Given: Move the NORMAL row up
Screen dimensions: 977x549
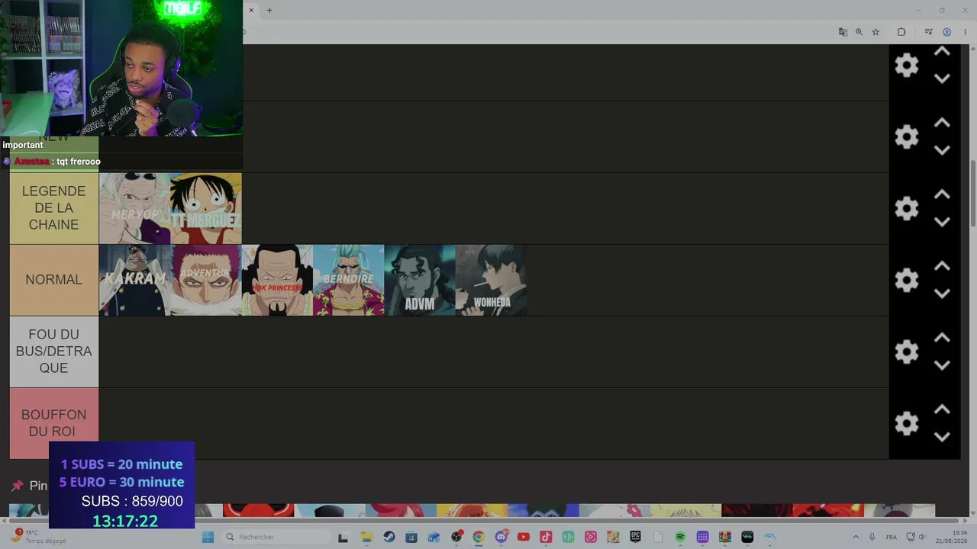Looking at the screenshot, I should point(942,266).
